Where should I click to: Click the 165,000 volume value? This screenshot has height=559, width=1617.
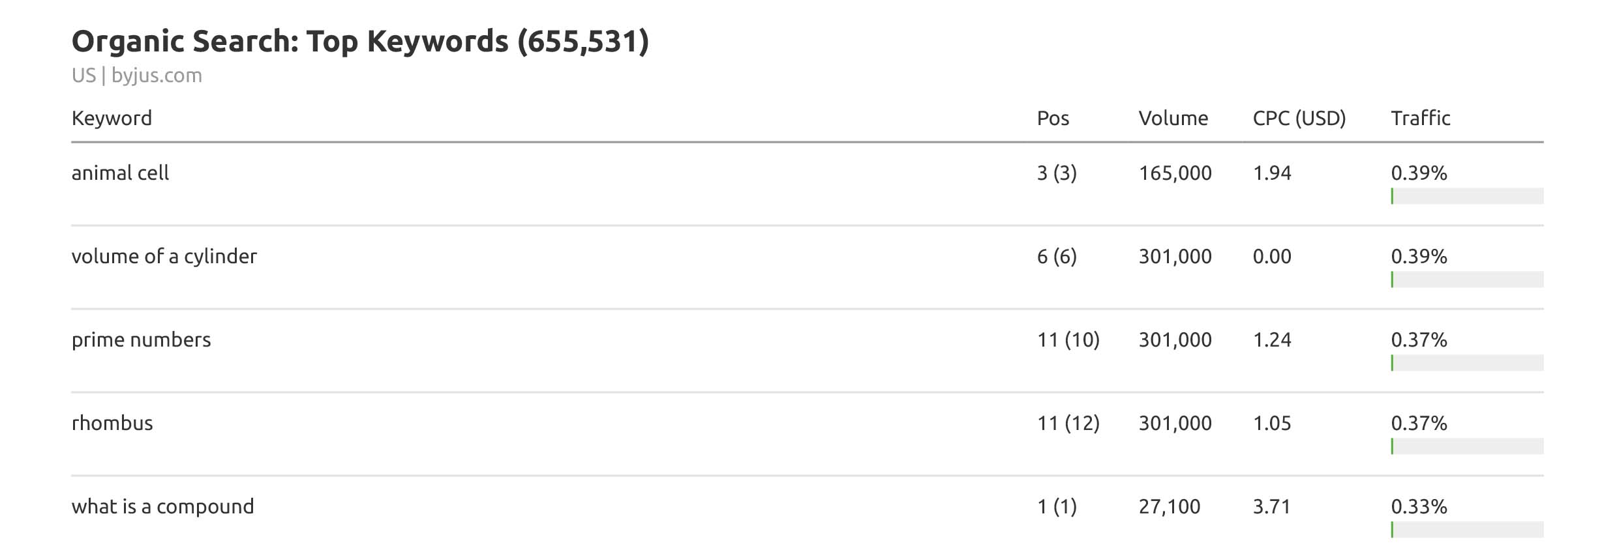point(1175,173)
